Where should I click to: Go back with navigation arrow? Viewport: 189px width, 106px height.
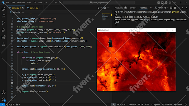pos(56,3)
